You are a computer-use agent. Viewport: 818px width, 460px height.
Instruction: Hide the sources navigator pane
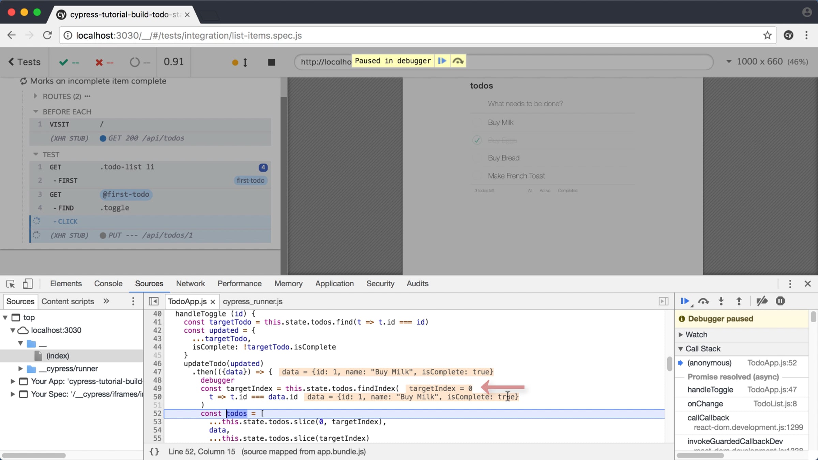click(154, 301)
